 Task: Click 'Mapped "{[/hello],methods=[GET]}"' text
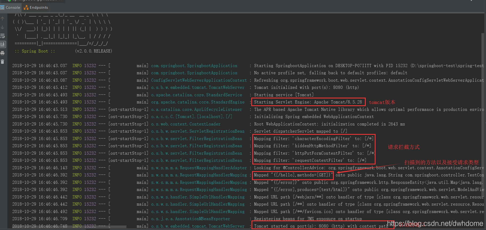pos(293,175)
